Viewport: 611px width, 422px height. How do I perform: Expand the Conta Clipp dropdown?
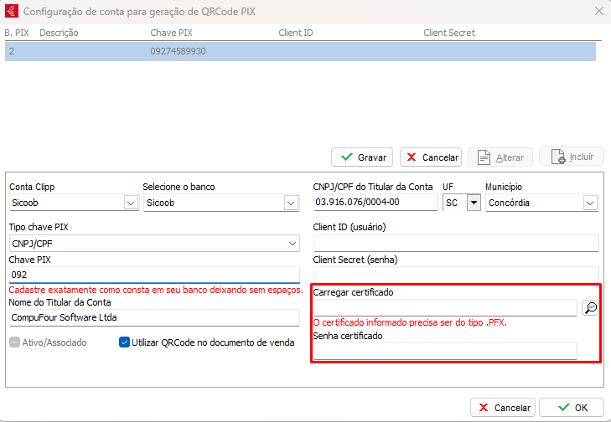click(131, 203)
